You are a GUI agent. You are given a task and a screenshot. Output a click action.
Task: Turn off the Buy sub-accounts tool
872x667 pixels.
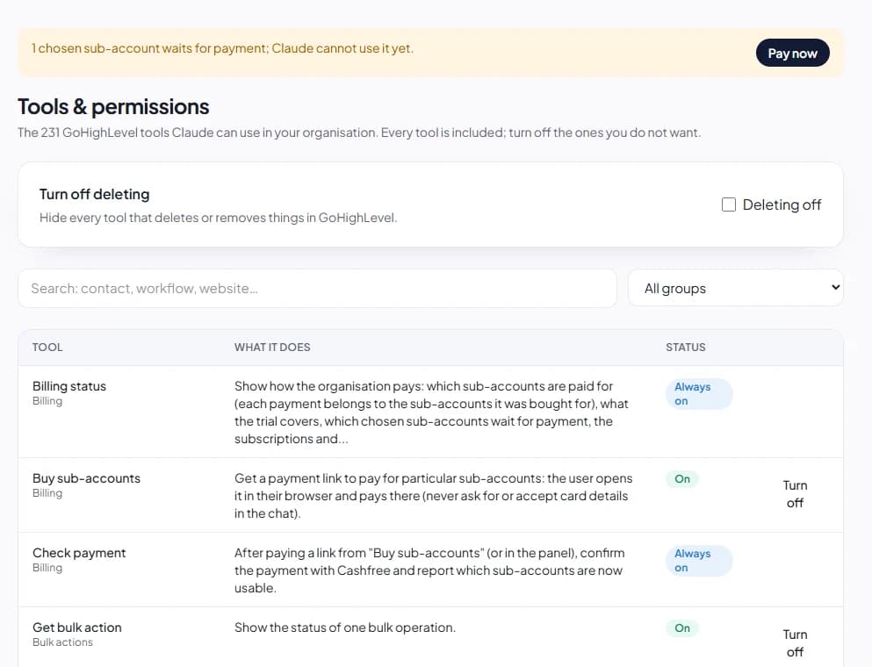coord(795,494)
